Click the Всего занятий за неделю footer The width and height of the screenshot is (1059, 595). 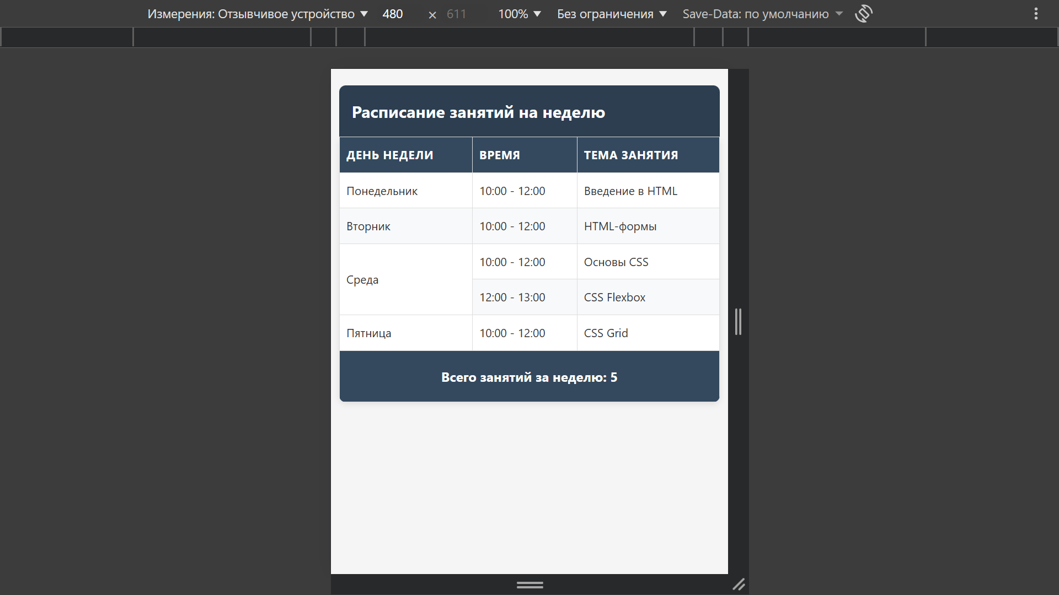529,377
